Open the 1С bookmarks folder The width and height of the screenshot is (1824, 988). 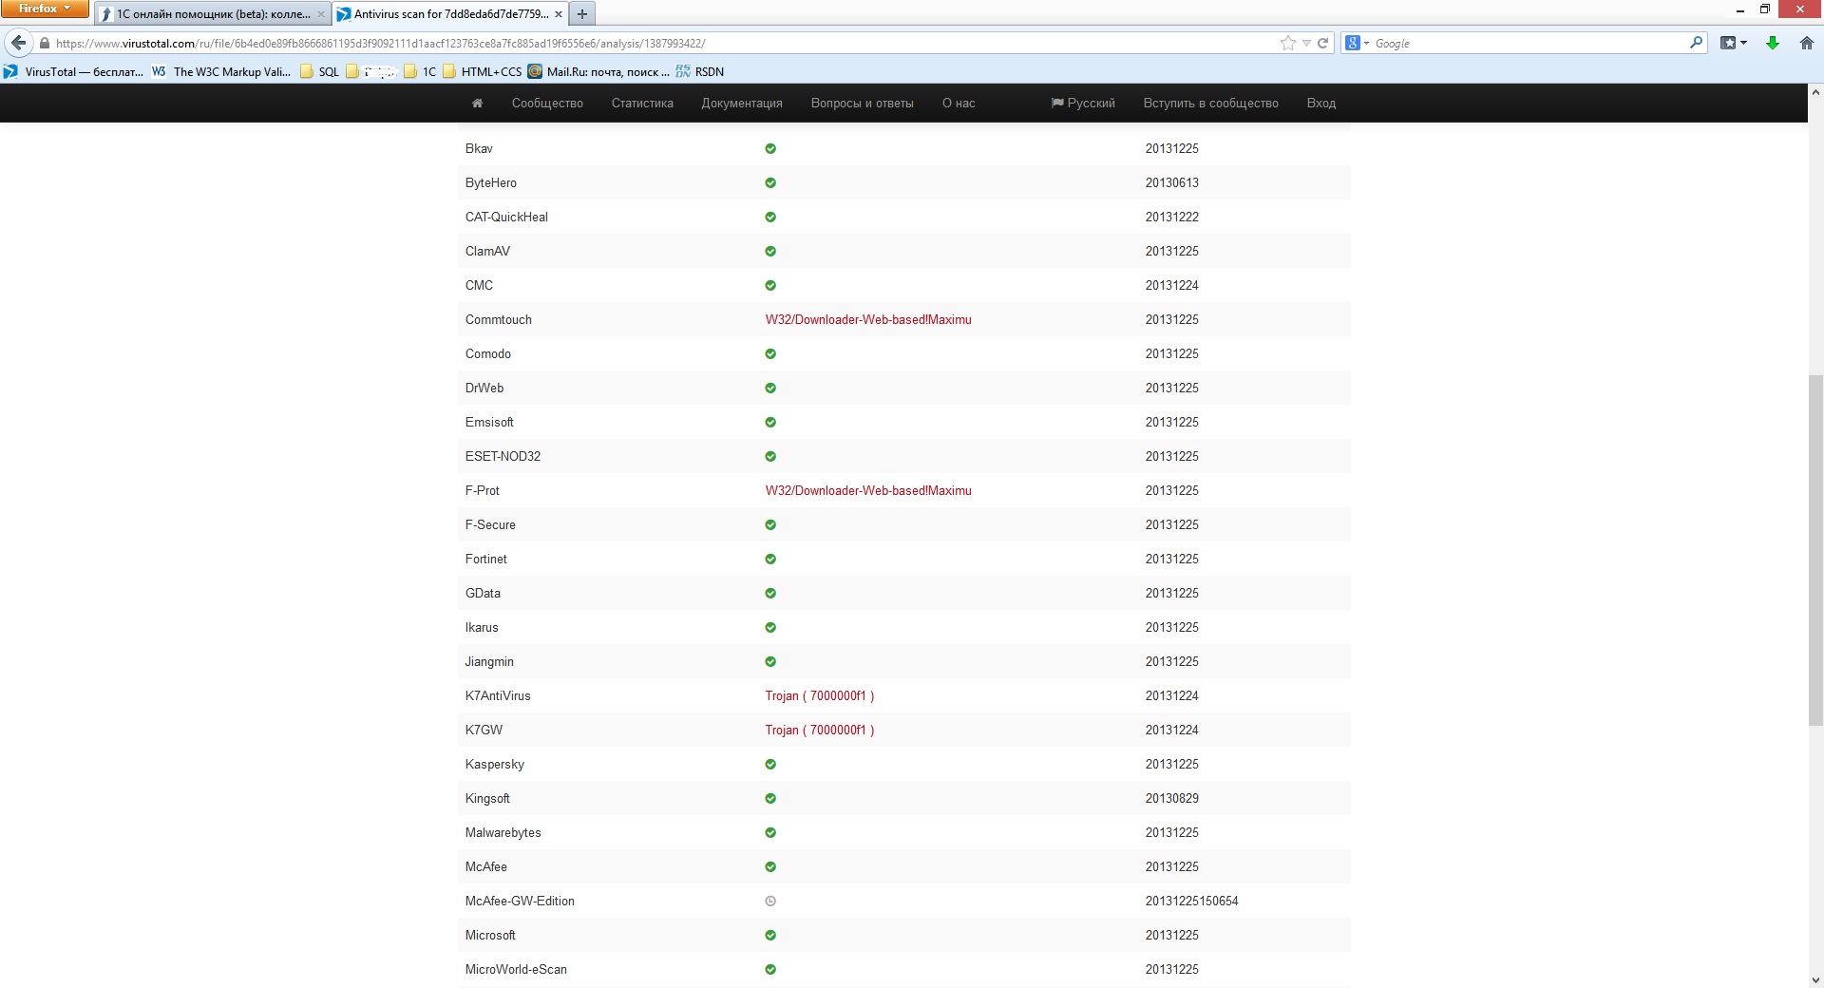(x=420, y=71)
